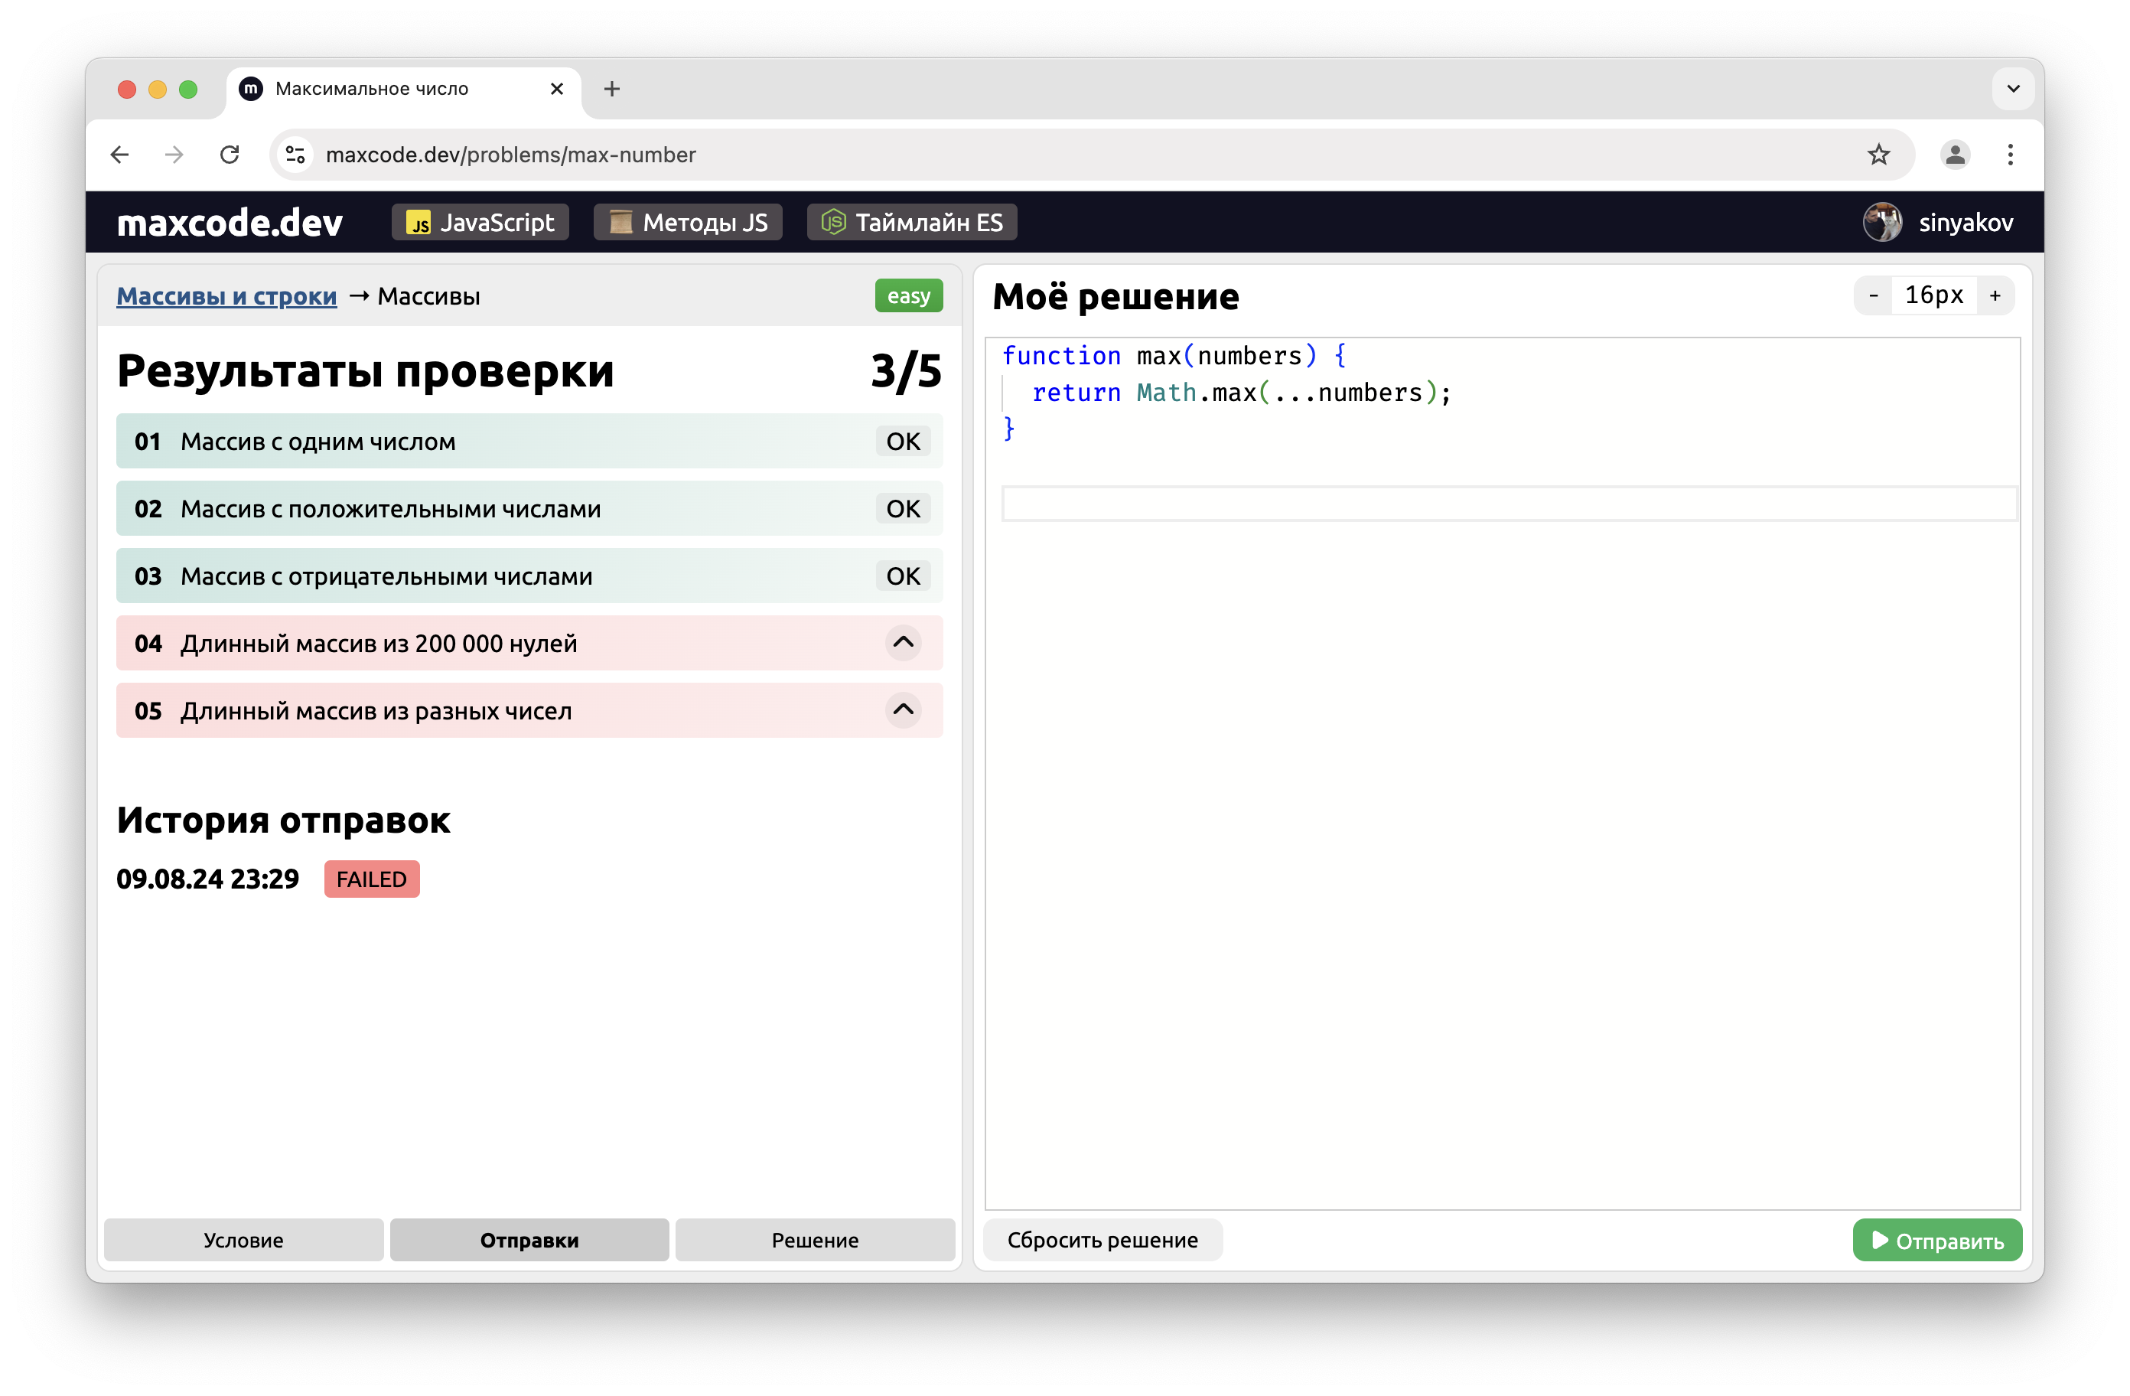Close the Максимальное число tab

point(557,89)
